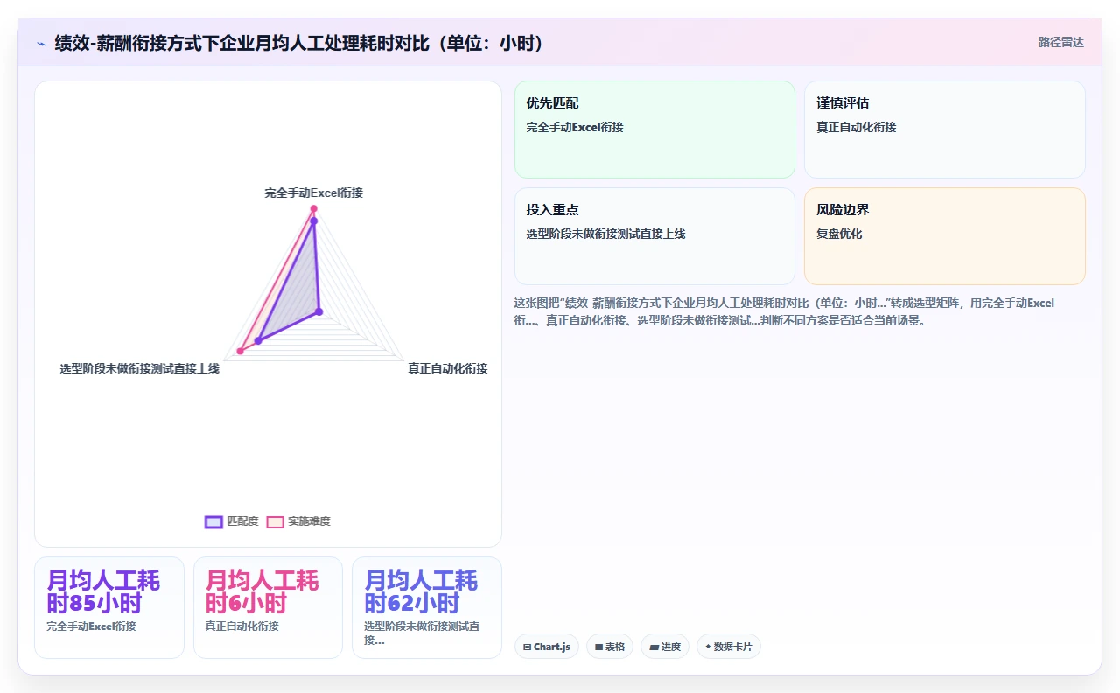
Task: Click 真正自动化衔接 text in 谨慎评估 card
Action: tap(857, 127)
